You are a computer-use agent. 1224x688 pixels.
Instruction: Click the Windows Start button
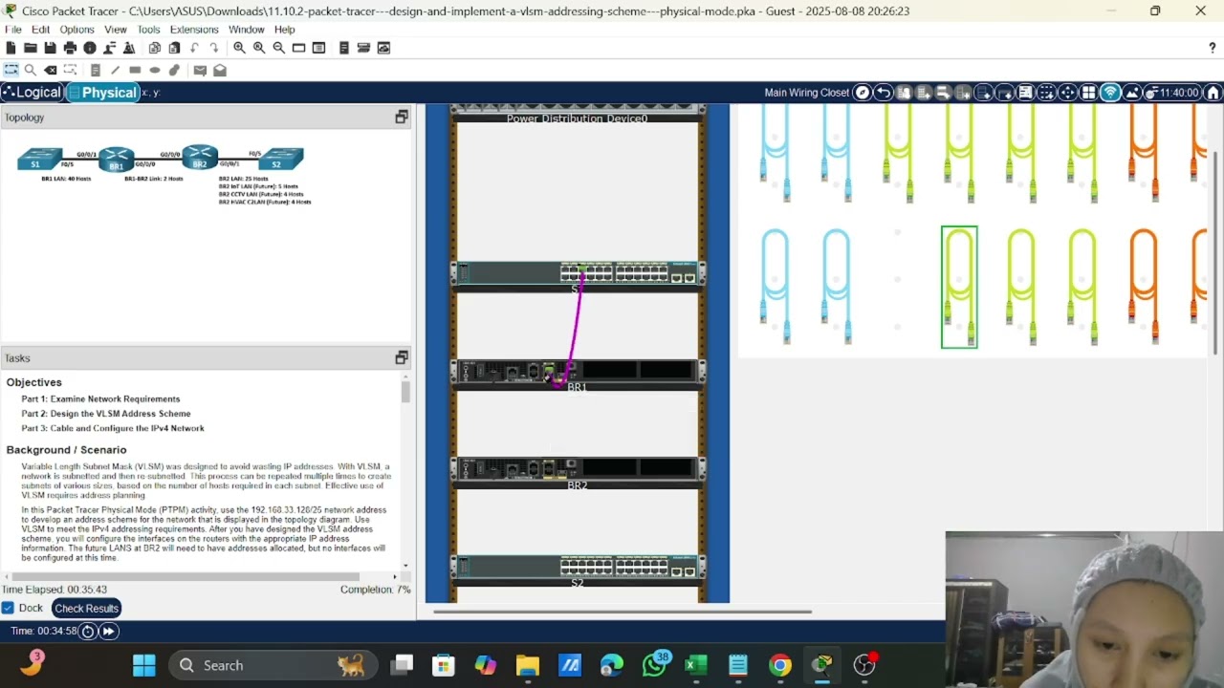tap(144, 665)
